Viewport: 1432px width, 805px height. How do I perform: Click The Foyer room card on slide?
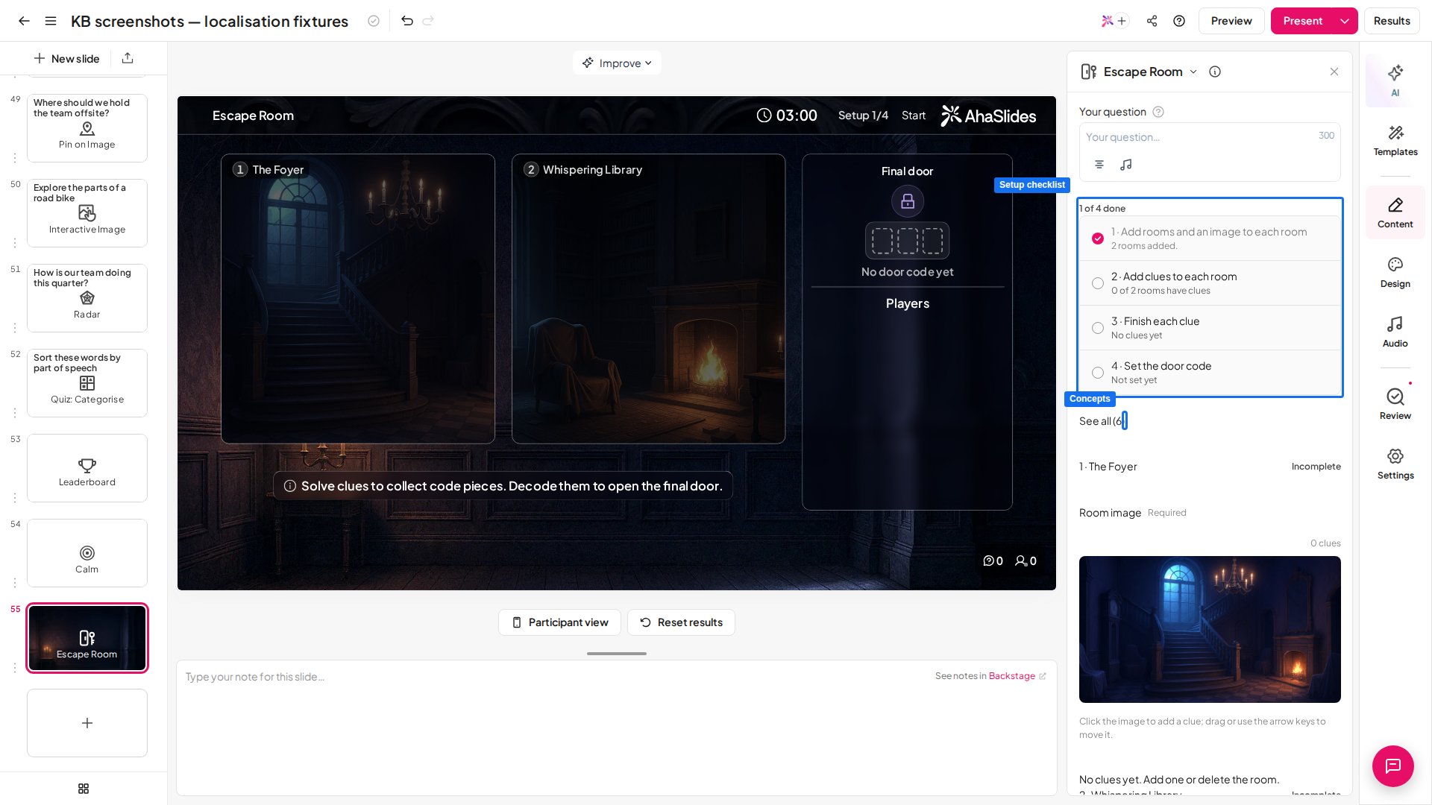tap(358, 299)
